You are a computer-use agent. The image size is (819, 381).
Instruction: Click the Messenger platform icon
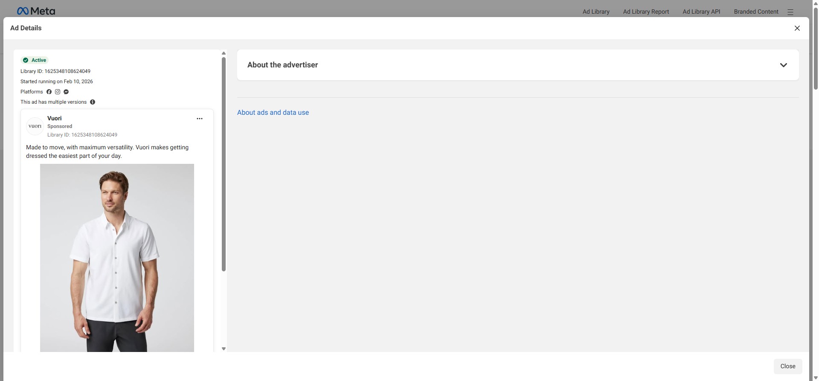pyautogui.click(x=66, y=92)
